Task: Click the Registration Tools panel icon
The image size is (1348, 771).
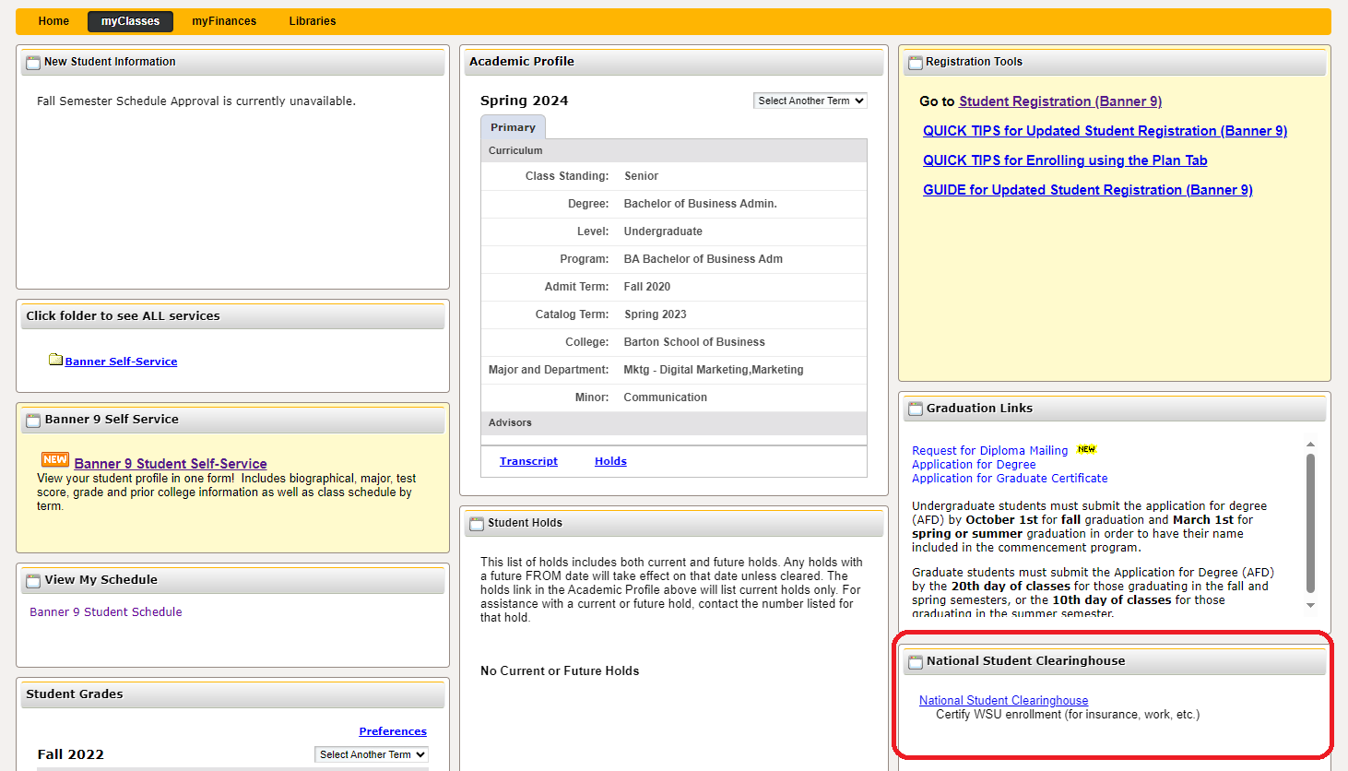Action: point(916,63)
